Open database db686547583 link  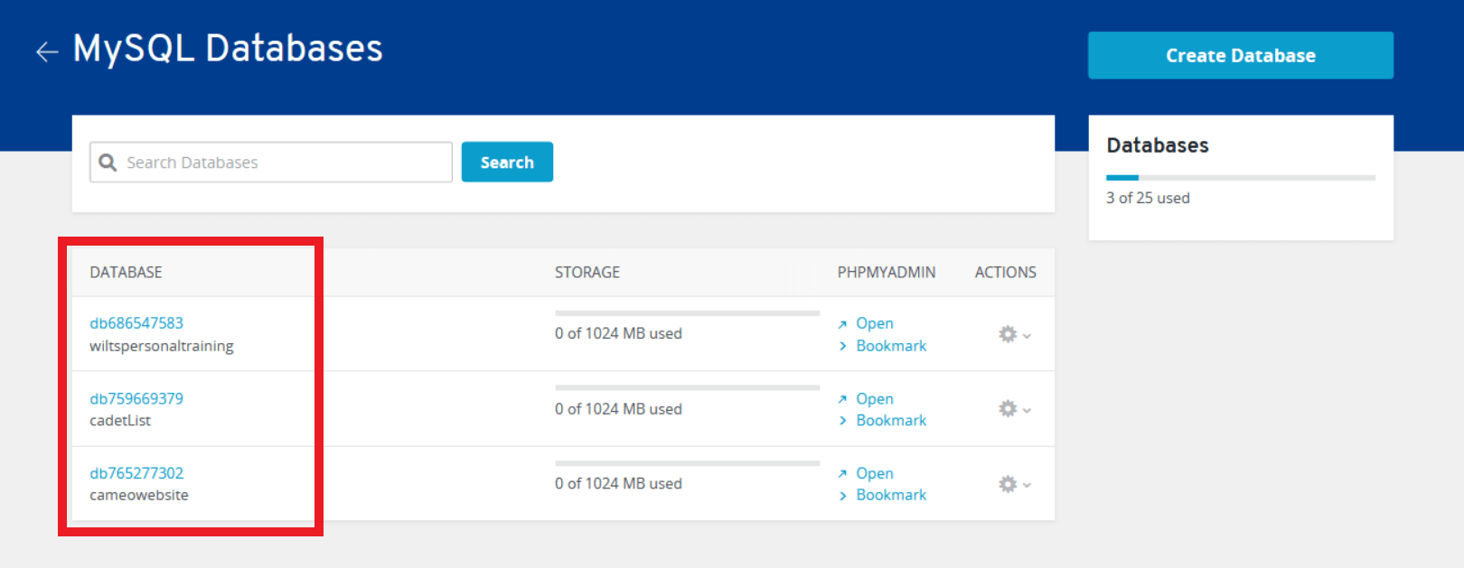(x=136, y=322)
